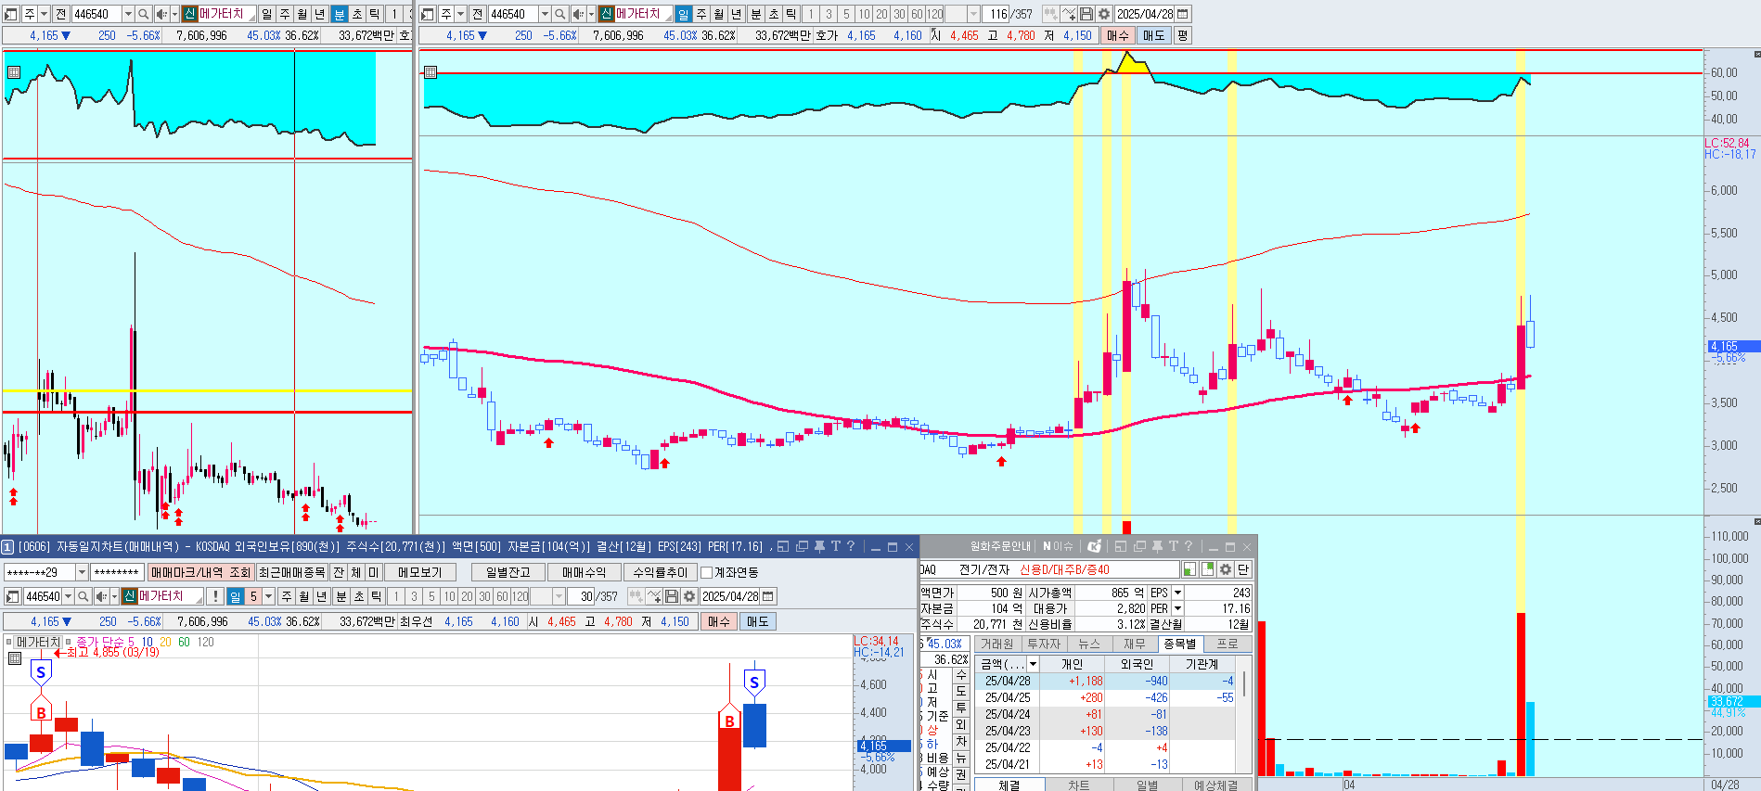
Task: Select the 주 weekly period in the top-right chart
Action: tap(701, 14)
